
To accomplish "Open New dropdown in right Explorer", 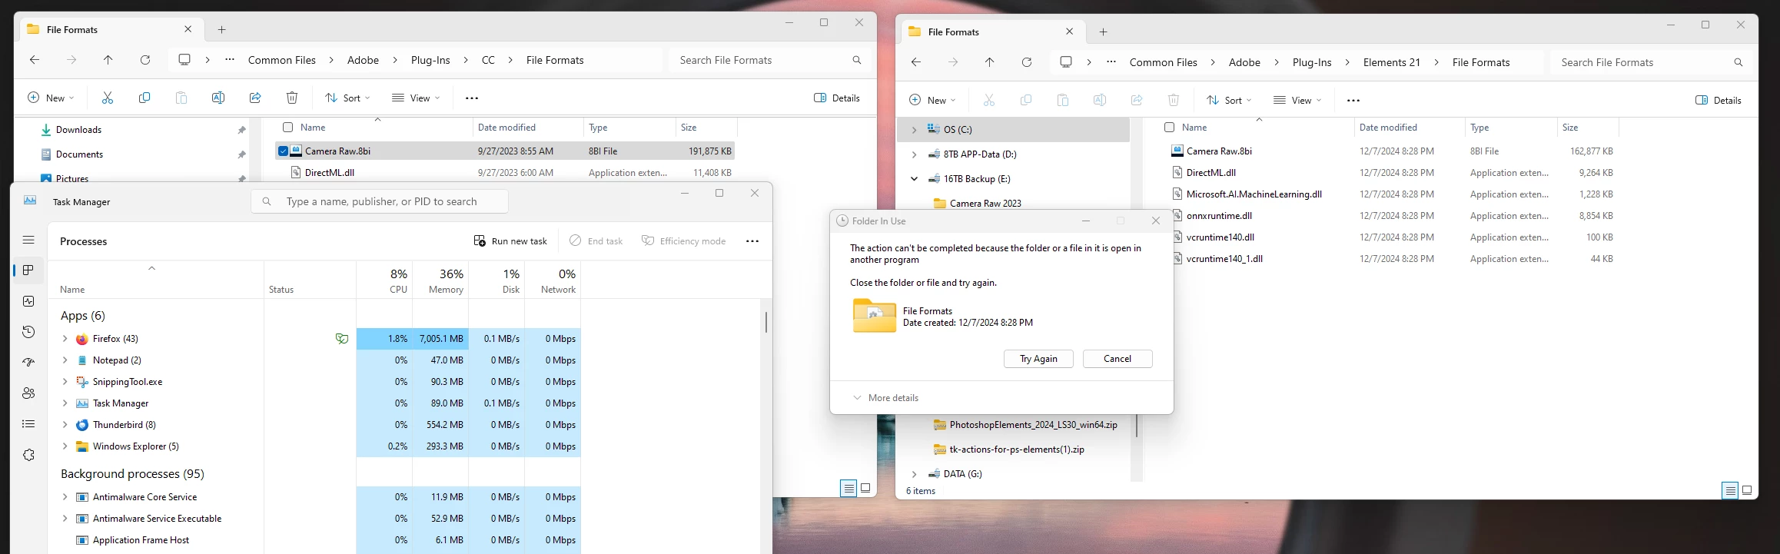I will (x=932, y=100).
